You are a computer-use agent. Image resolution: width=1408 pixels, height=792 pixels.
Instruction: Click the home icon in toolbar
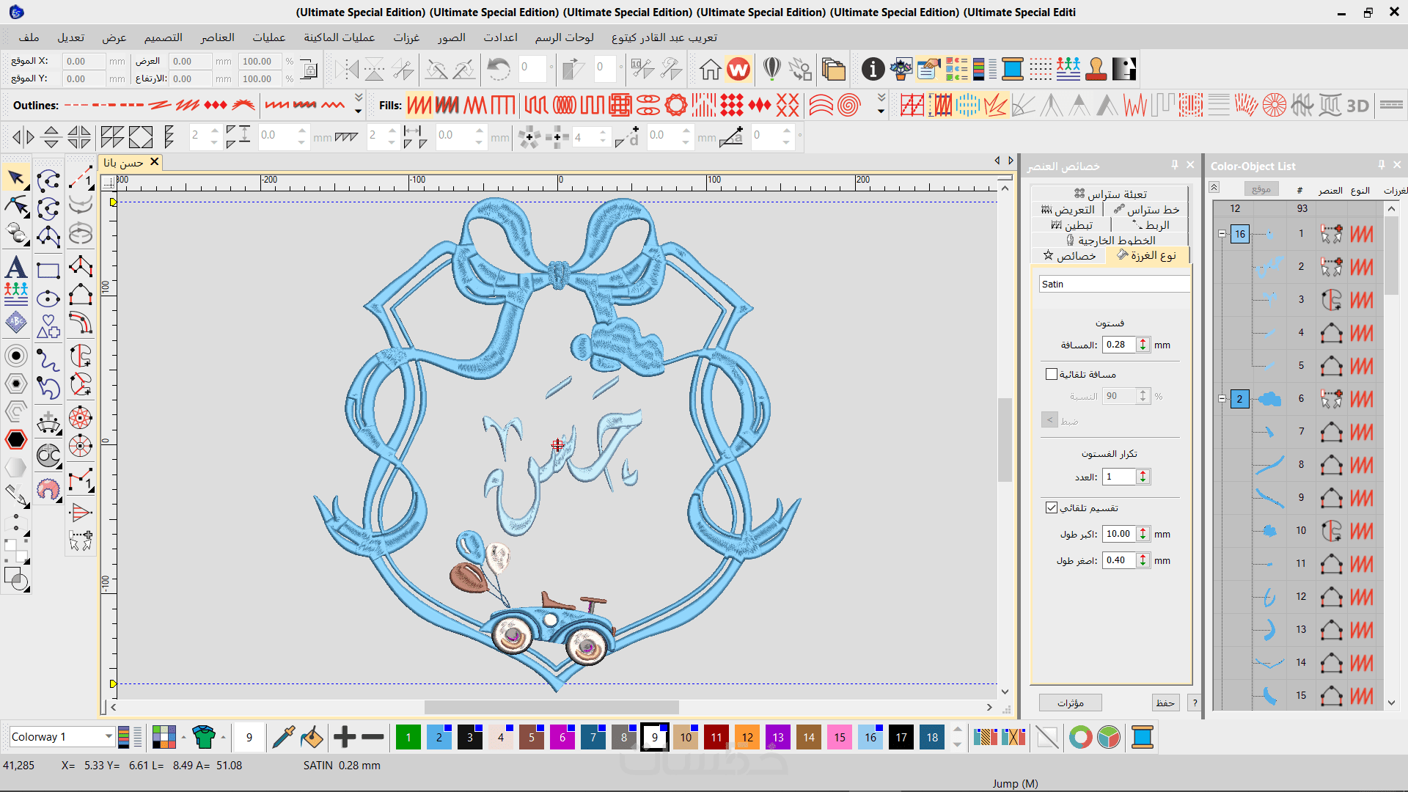coord(710,69)
